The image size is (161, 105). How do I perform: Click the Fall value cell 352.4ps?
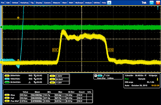25,98
